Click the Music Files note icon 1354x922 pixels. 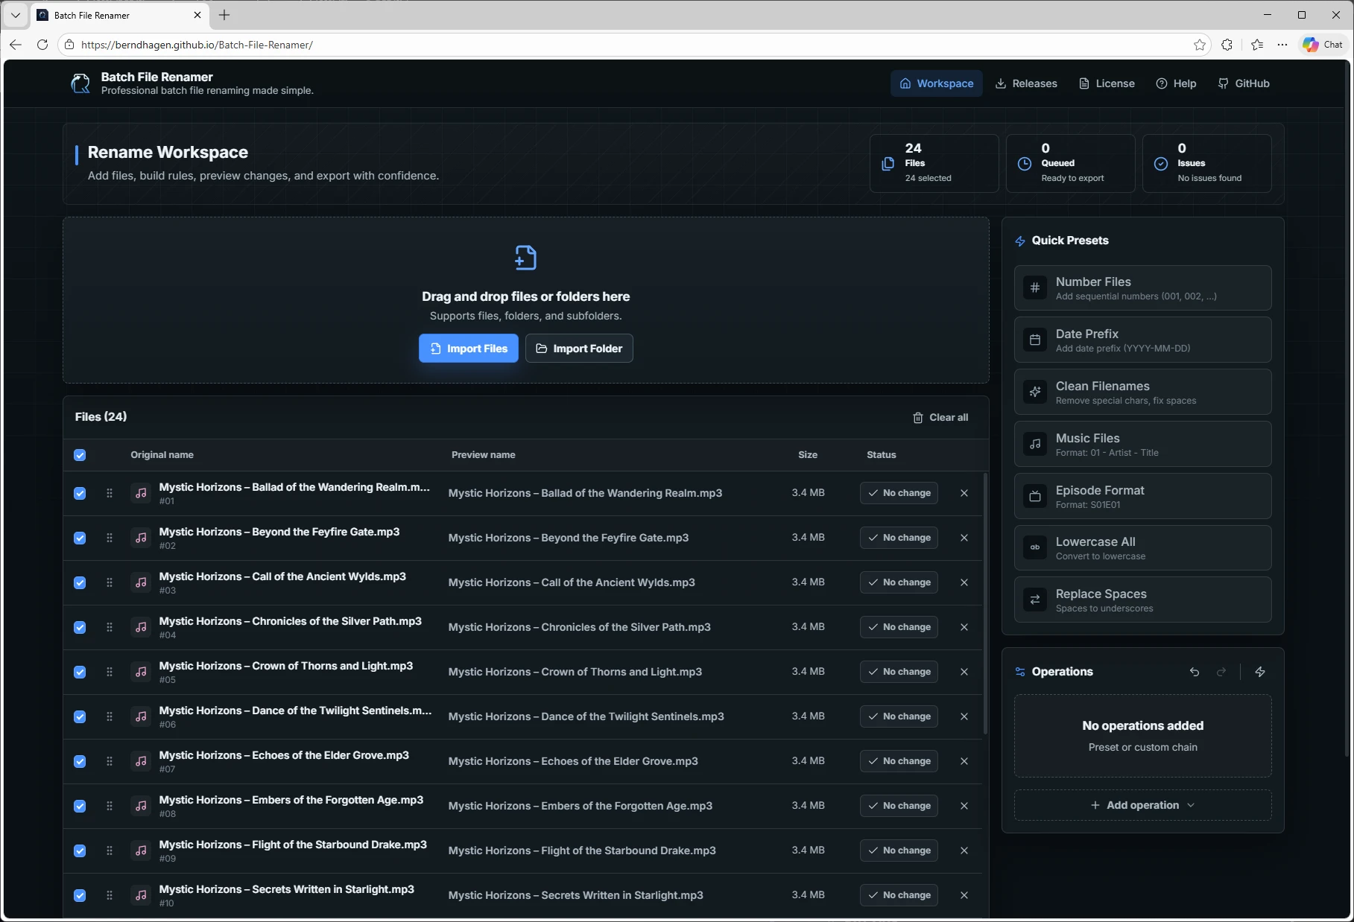(1035, 444)
